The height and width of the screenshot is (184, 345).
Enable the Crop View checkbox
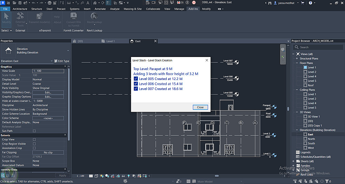coord(34,140)
